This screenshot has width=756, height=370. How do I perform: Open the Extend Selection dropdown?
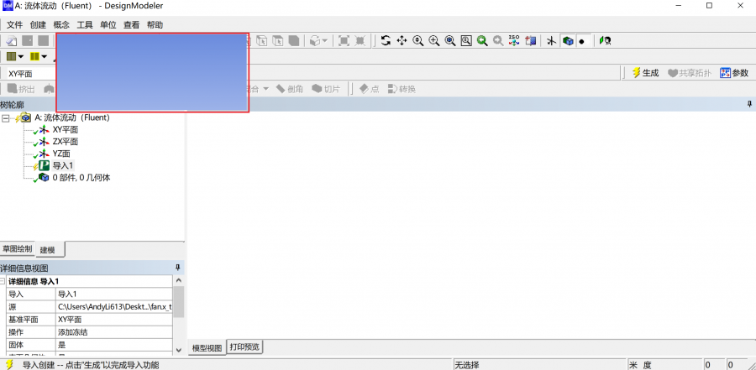click(x=325, y=41)
